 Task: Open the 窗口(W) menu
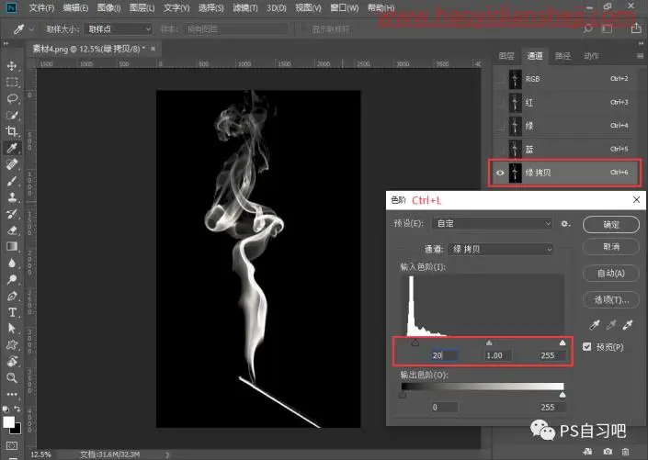coord(345,8)
